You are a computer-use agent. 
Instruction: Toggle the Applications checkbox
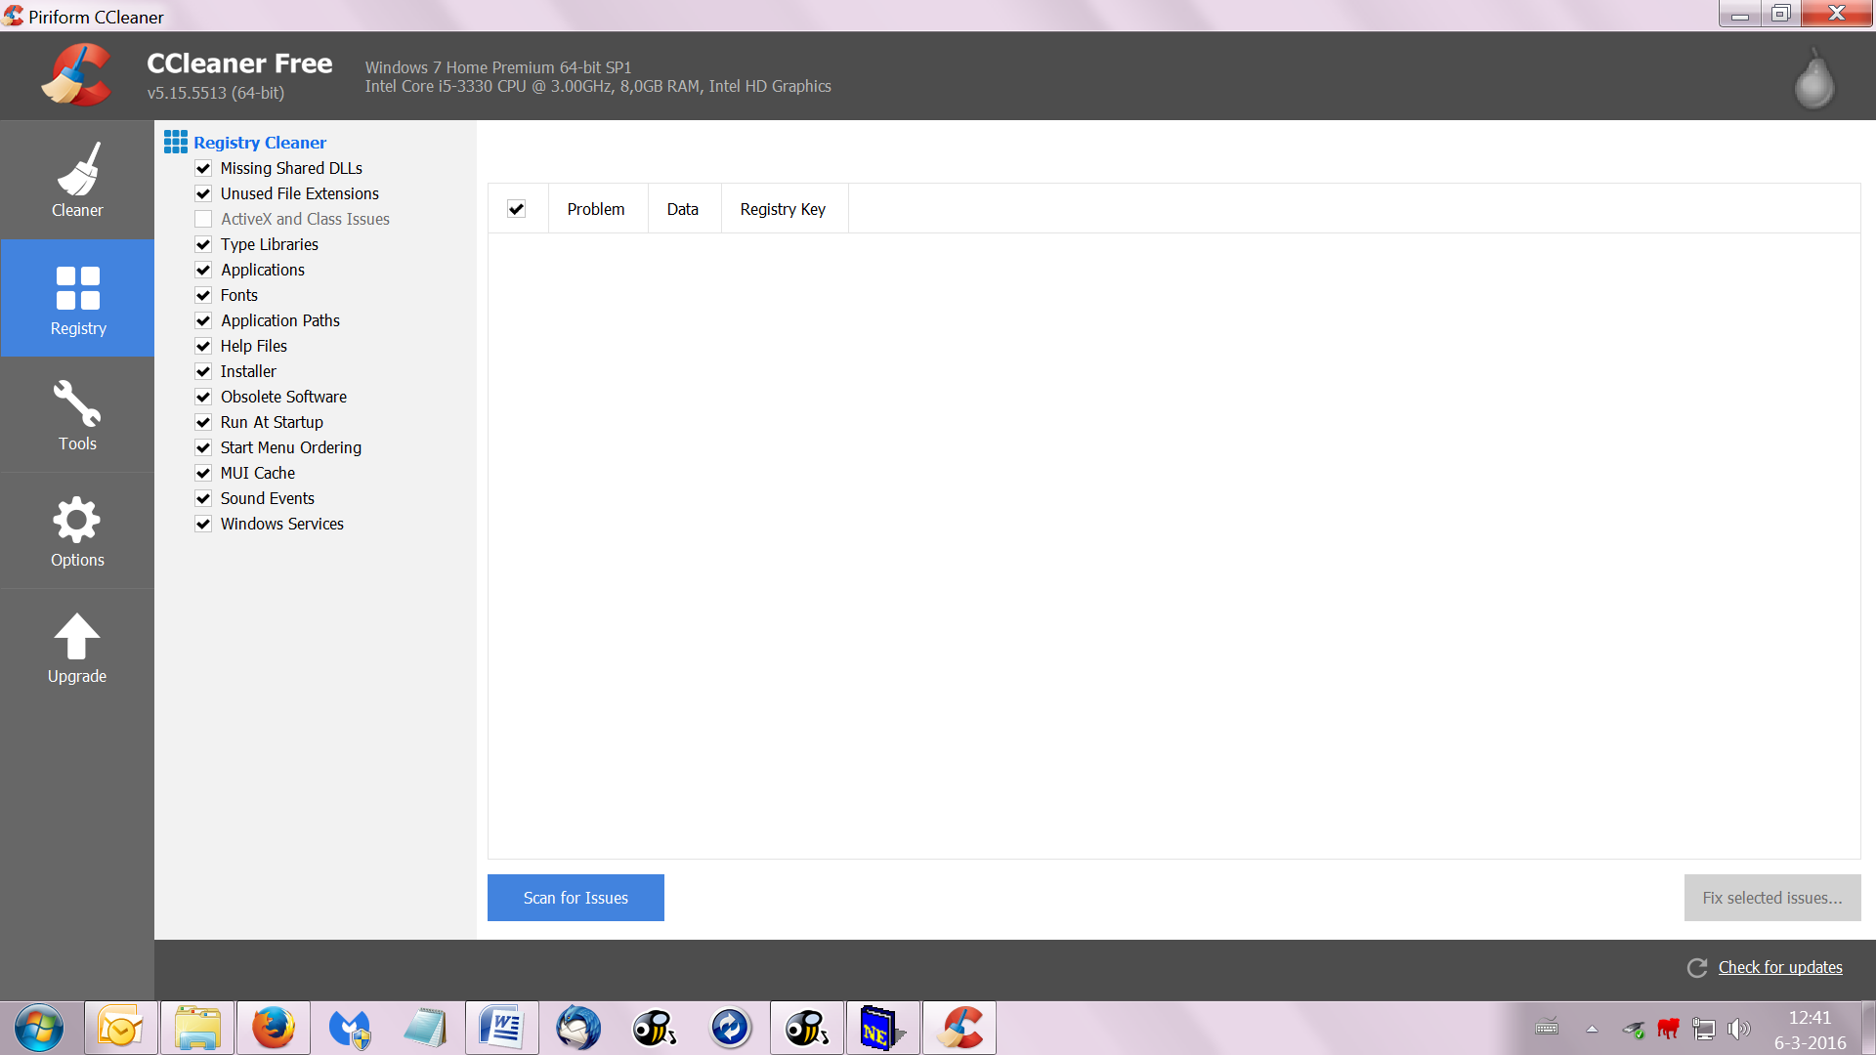[x=203, y=270]
